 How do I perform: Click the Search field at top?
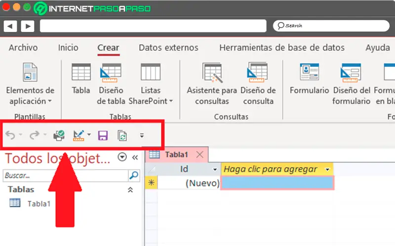pos(331,26)
